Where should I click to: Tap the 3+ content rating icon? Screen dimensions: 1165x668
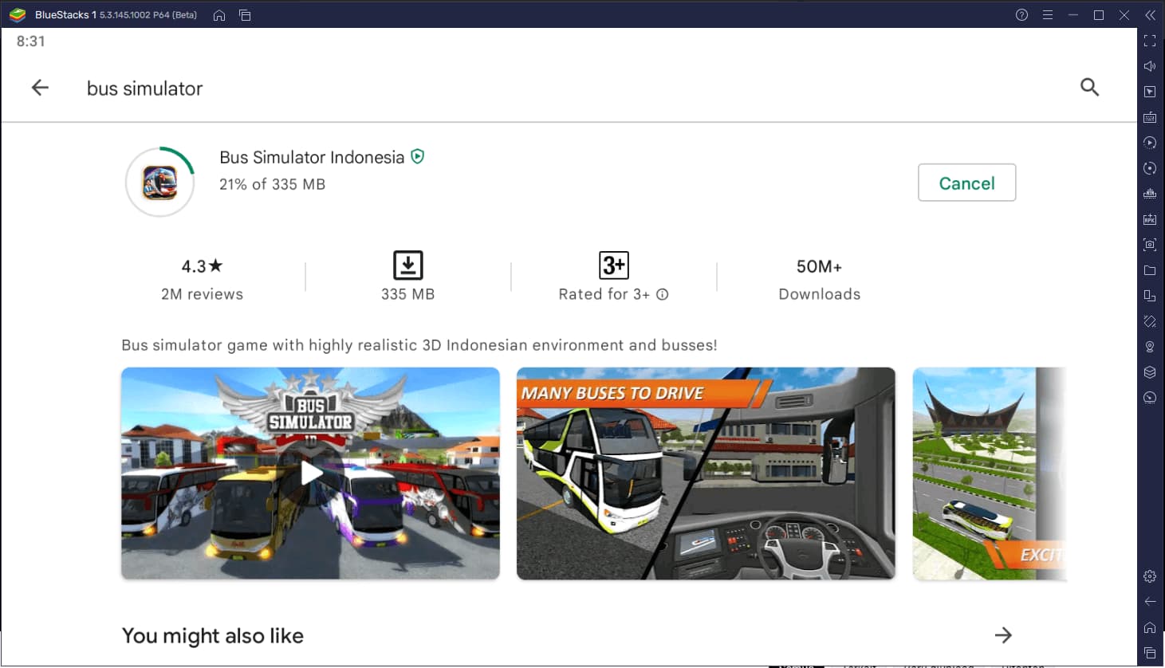(613, 265)
